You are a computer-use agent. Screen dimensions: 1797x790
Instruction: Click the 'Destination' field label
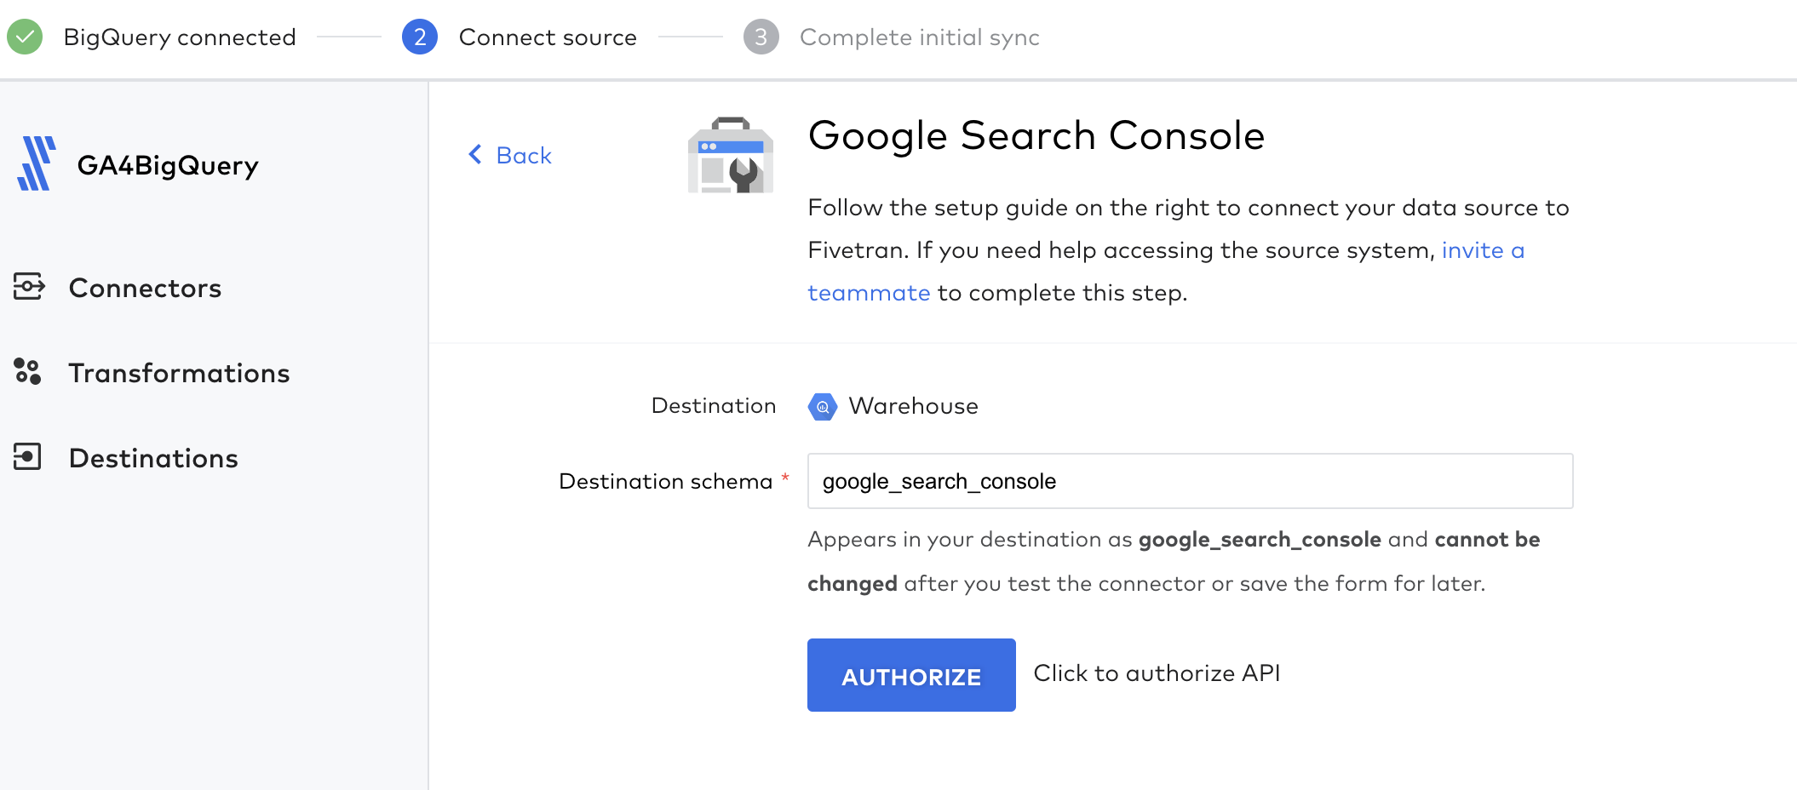(714, 406)
